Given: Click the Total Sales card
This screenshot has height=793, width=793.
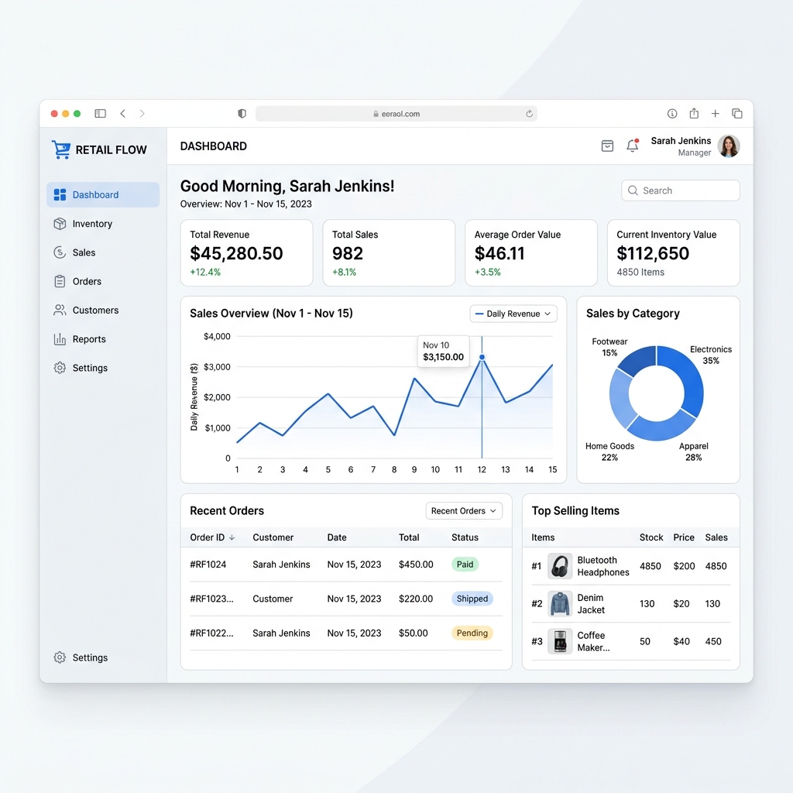Looking at the screenshot, I should [389, 253].
